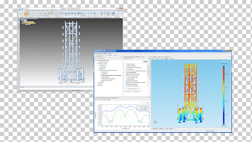Select the highlighted Synchronous node in Solid Edge PathFinder
The height and width of the screenshot is (142, 252).
pos(28,23)
